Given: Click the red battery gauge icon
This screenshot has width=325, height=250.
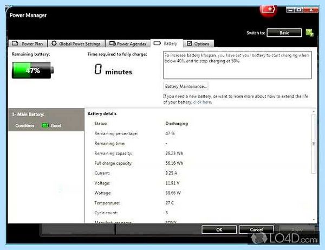Looking at the screenshot, I should (x=269, y=9).
